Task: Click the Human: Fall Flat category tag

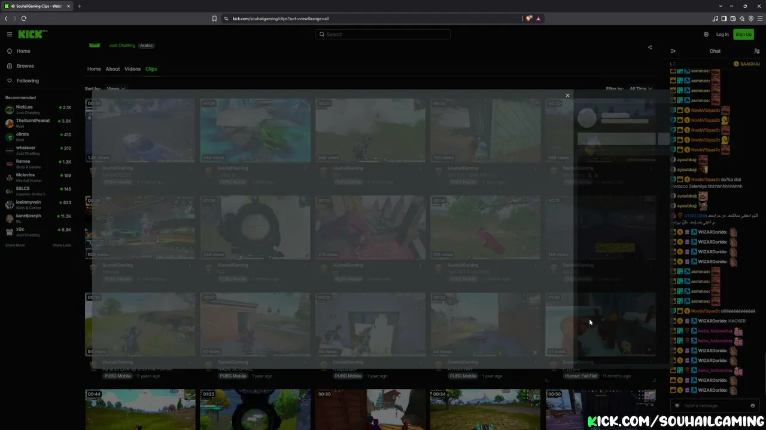Action: pyautogui.click(x=581, y=376)
